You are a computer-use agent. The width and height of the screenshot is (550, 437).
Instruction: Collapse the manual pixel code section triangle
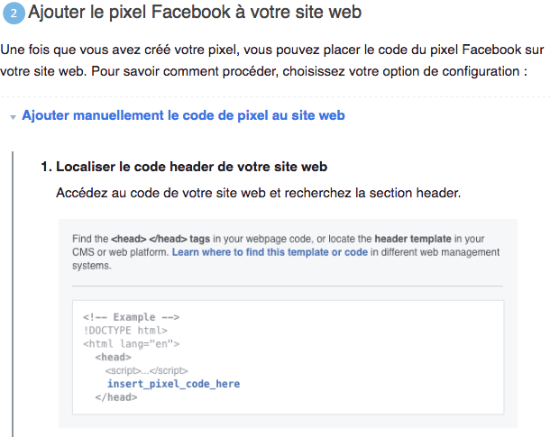(13, 117)
